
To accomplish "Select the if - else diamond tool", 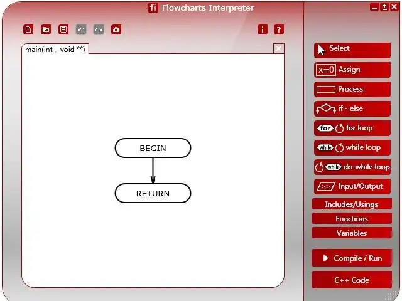I will click(x=352, y=108).
